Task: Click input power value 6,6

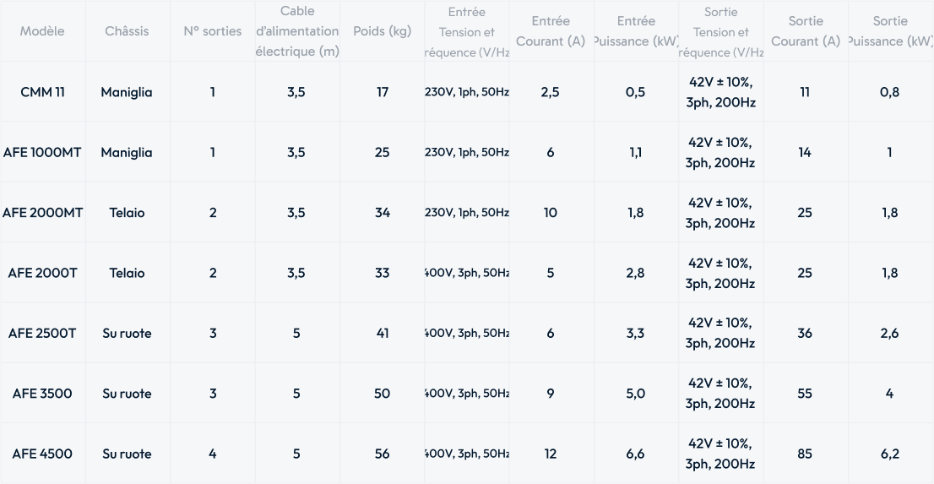Action: point(636,454)
